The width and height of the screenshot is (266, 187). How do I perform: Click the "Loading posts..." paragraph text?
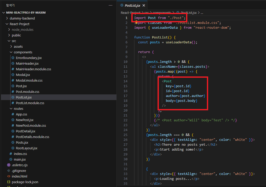click(x=176, y=179)
